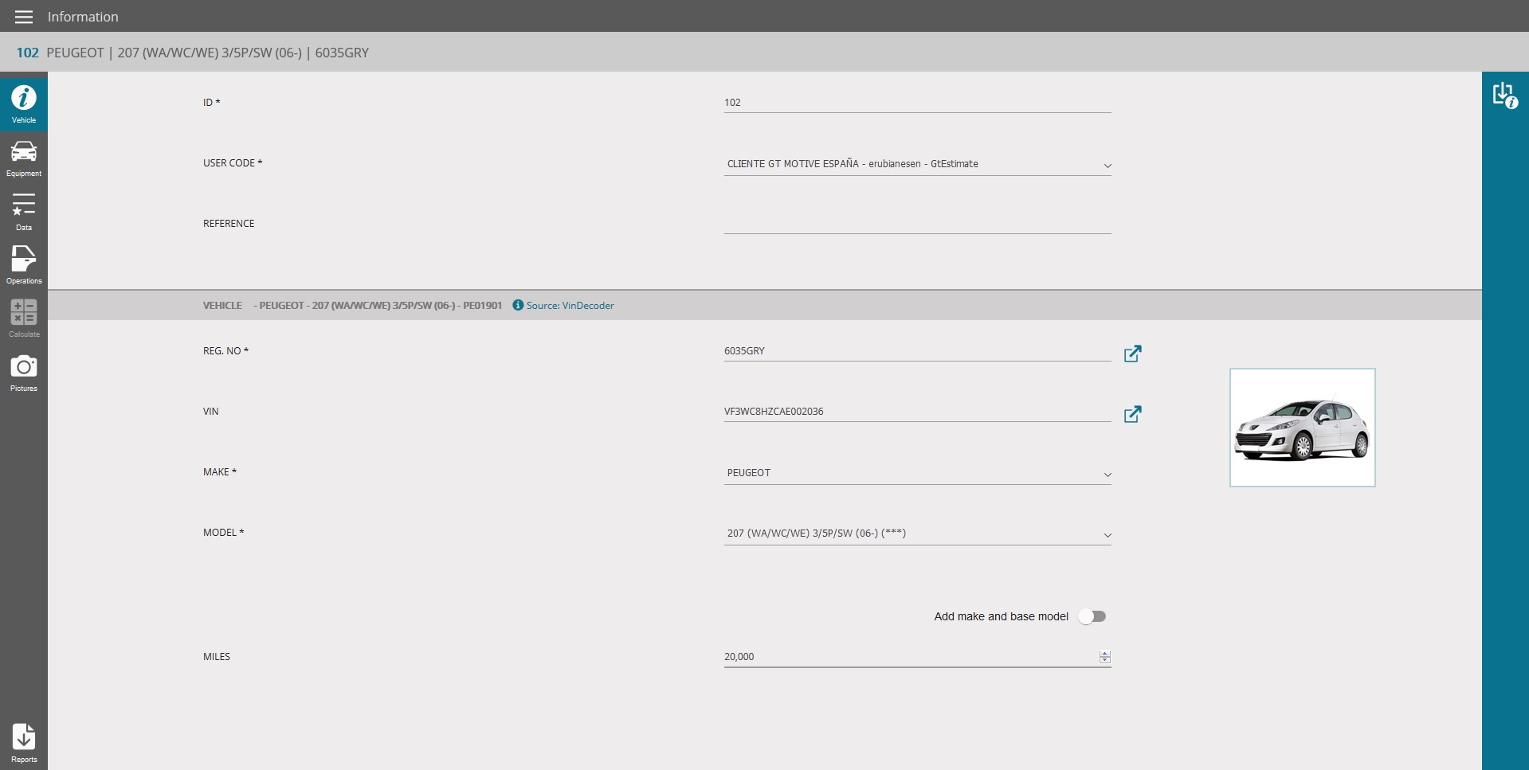Open the Data section
The width and height of the screenshot is (1529, 770).
24,211
